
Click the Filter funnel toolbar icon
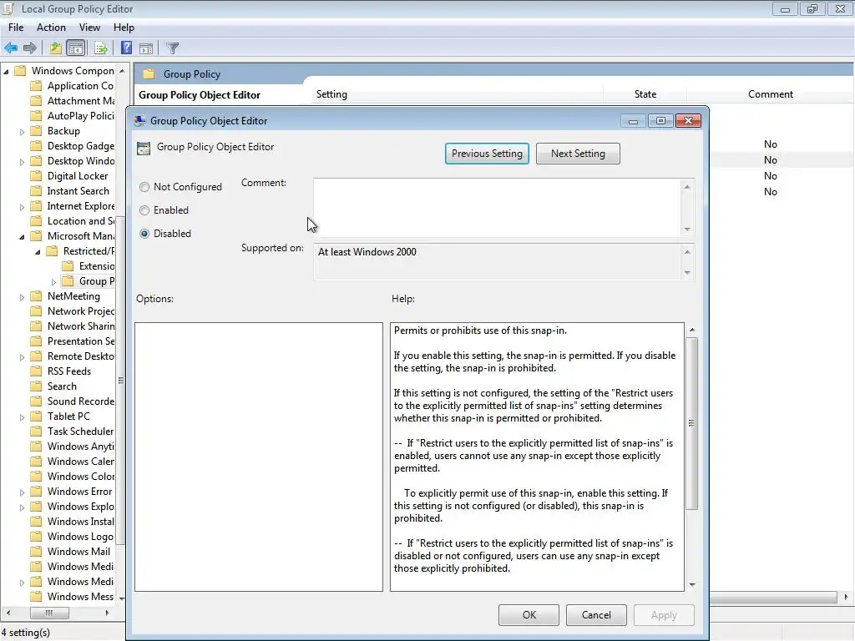tap(172, 48)
